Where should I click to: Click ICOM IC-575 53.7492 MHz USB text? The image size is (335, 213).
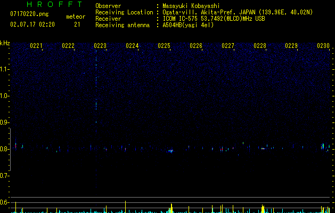214,19
